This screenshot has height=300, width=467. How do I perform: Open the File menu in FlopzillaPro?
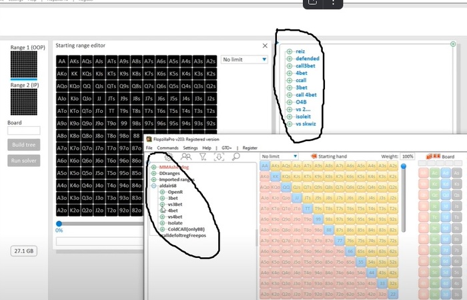pos(149,148)
